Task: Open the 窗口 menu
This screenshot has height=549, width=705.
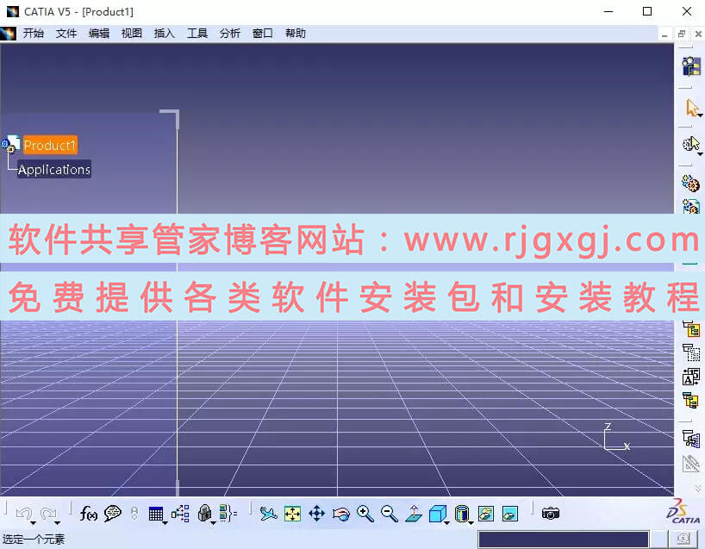Action: (x=263, y=34)
